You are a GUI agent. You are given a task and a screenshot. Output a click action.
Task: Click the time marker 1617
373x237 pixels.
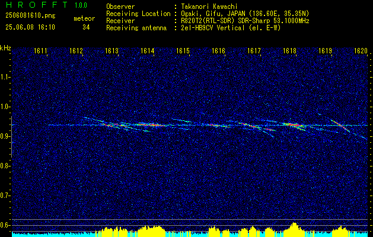point(254,50)
